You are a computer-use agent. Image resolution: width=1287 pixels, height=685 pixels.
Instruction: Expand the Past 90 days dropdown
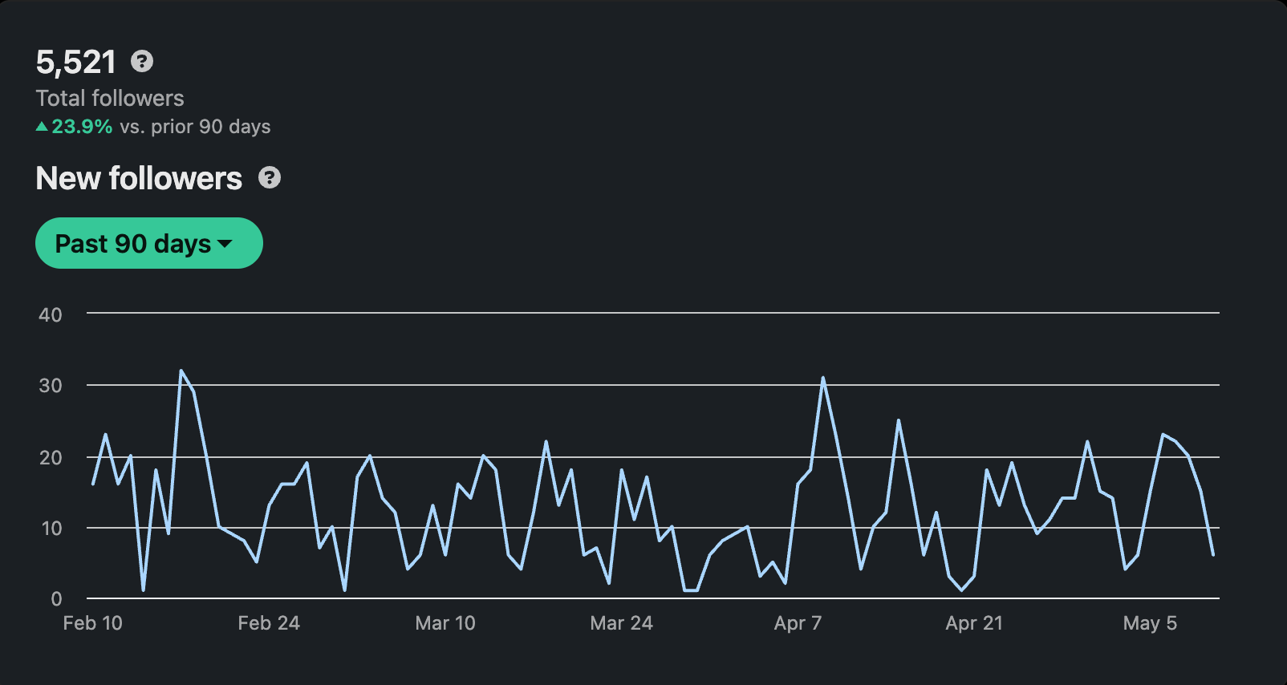coord(149,243)
